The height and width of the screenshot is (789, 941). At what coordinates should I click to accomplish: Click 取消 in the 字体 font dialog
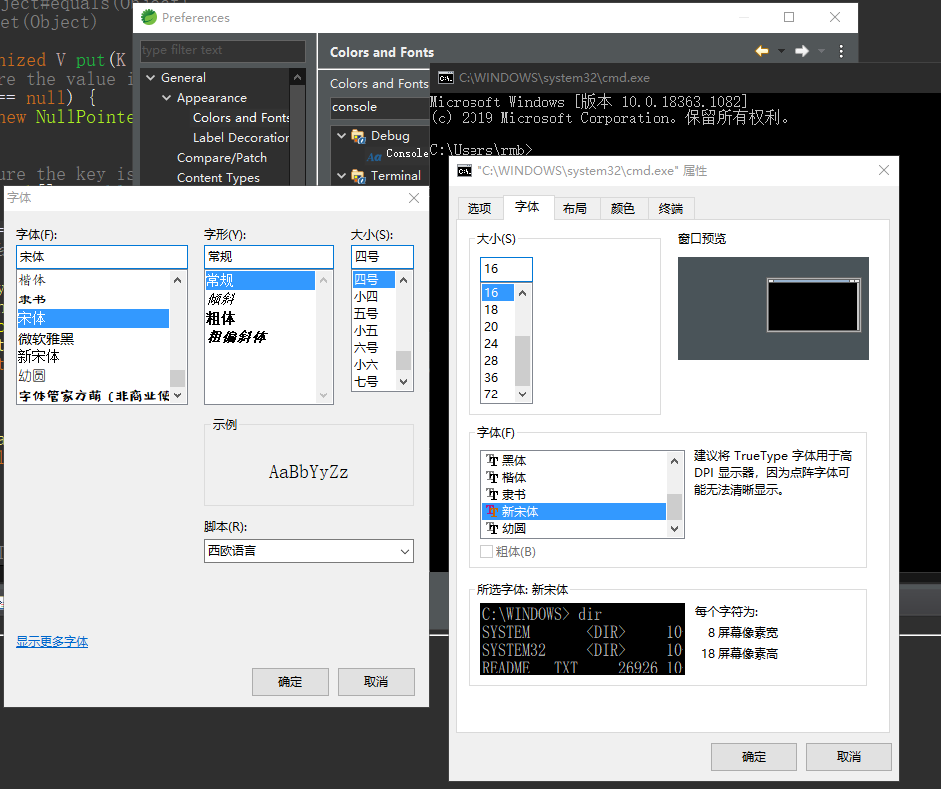point(376,682)
